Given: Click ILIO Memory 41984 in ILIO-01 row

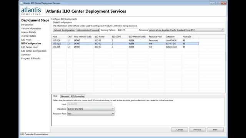Looking at the screenshot, I should click(x=131, y=41).
